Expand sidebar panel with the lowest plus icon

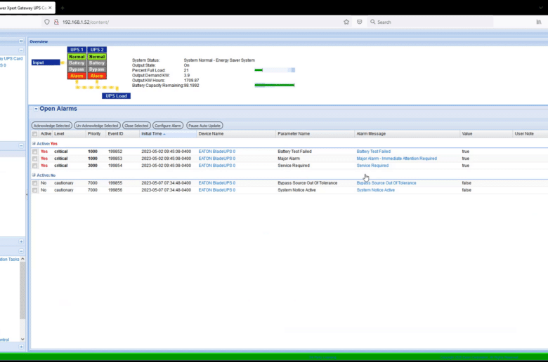click(x=21, y=347)
